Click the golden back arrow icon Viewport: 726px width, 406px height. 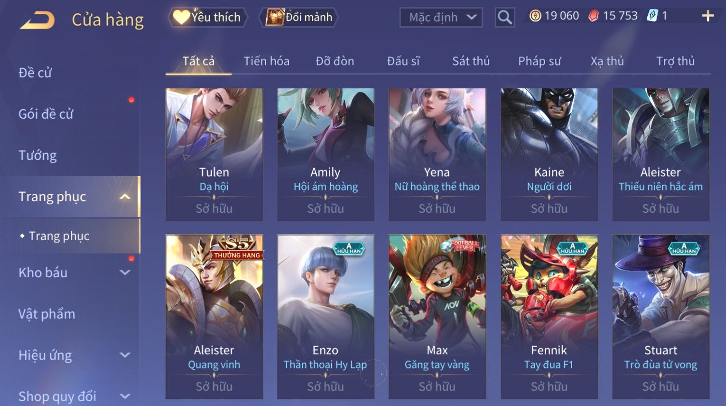[x=38, y=20]
